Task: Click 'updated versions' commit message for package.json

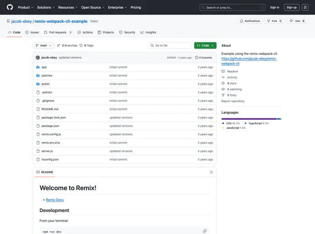Action: coord(121,126)
